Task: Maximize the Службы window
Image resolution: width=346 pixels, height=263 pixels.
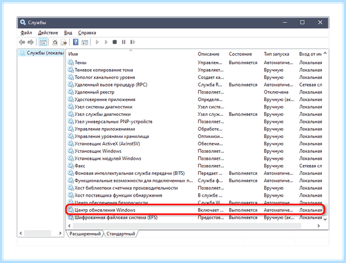Action: (302, 22)
